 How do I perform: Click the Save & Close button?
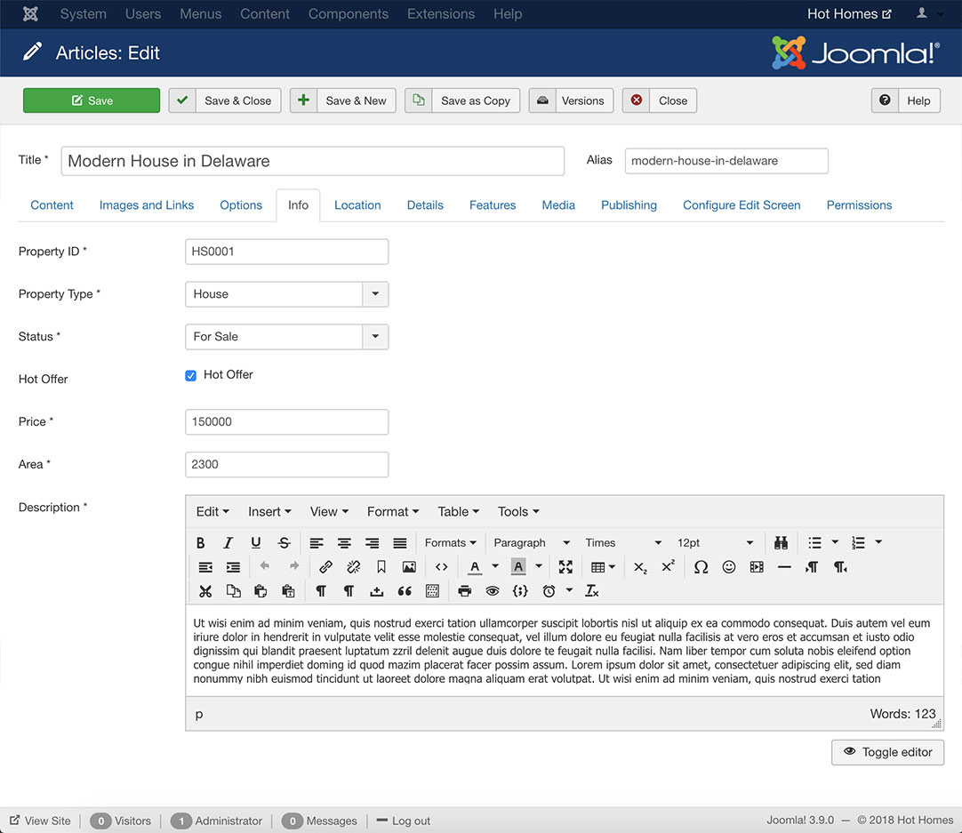tap(225, 100)
